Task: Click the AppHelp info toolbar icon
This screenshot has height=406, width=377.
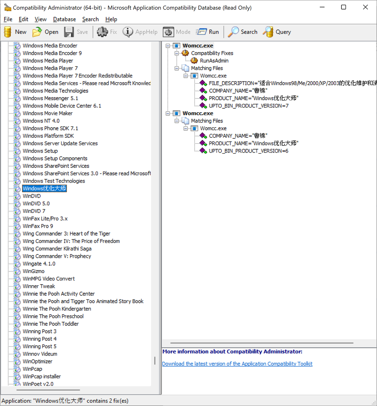Action: [128, 32]
